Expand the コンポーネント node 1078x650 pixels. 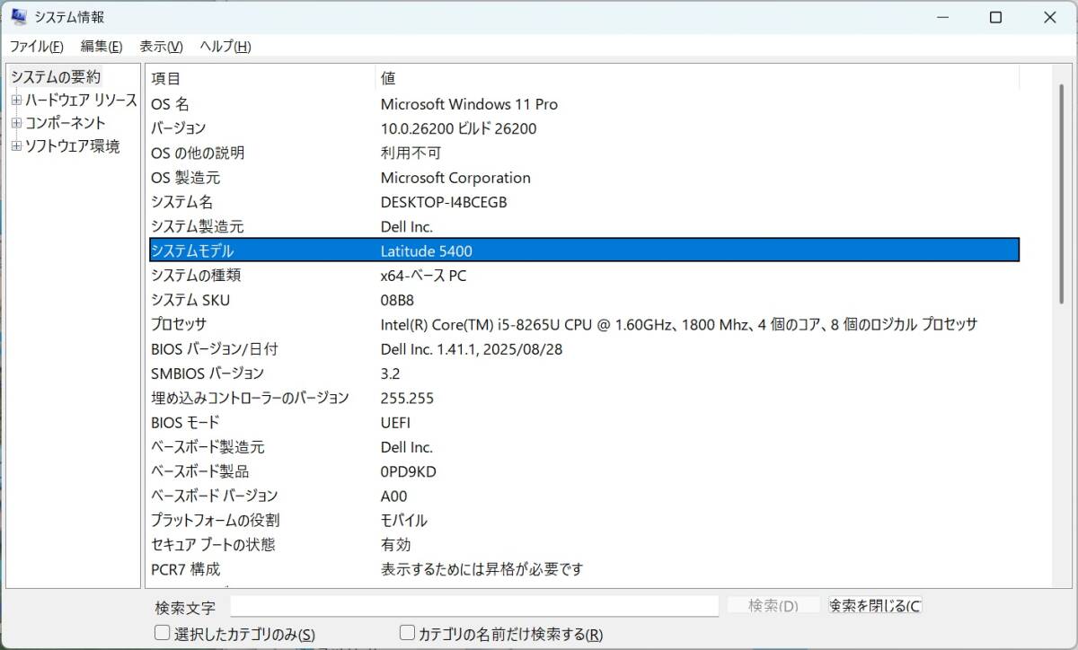[16, 123]
